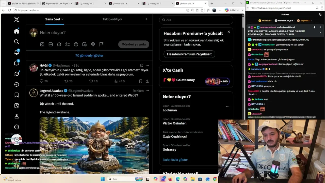Add GIF icon in post composer
This screenshot has height=183, width=325.
pyautogui.click(x=51, y=44)
